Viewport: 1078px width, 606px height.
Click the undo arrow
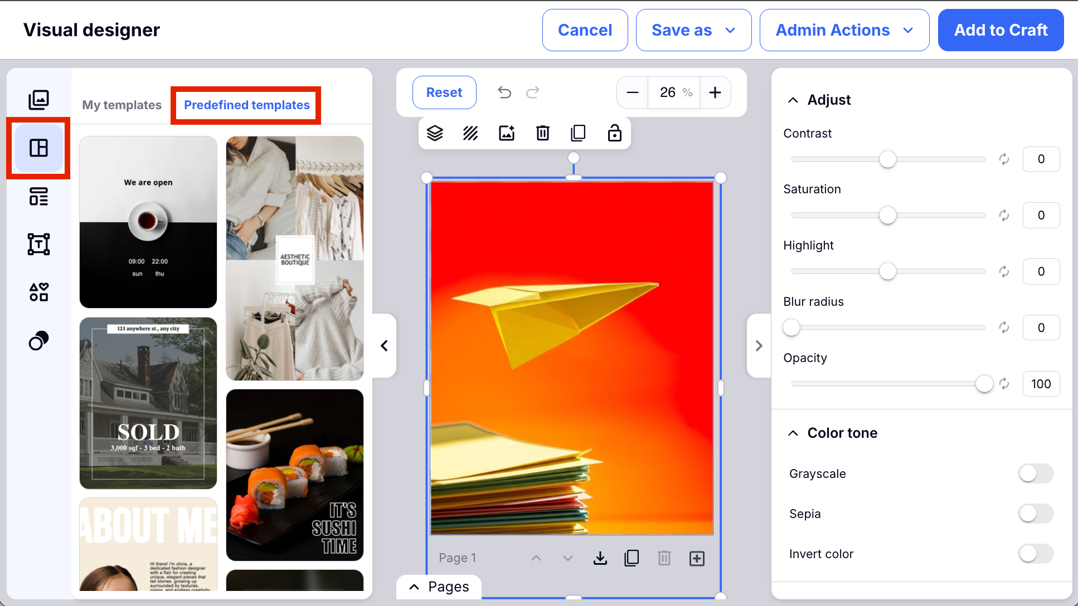click(x=504, y=92)
